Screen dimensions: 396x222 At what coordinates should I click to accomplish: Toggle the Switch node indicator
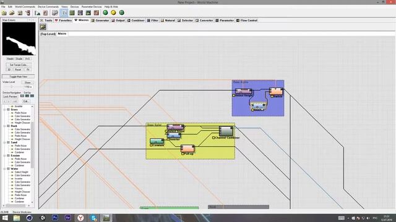[272, 96]
